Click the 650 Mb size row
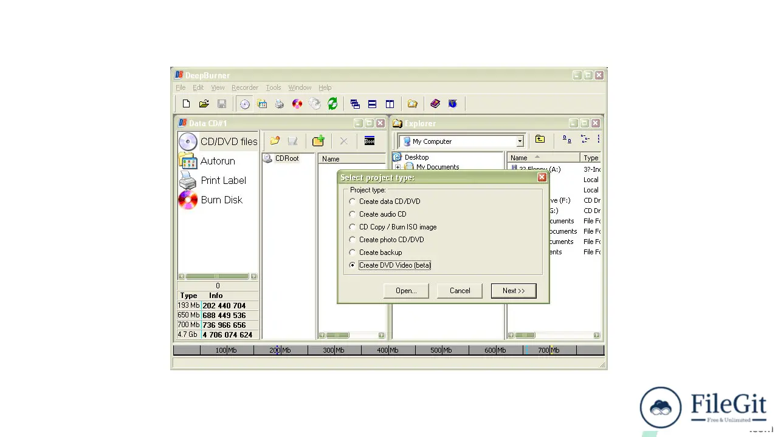The height and width of the screenshot is (437, 778). pyautogui.click(x=218, y=316)
